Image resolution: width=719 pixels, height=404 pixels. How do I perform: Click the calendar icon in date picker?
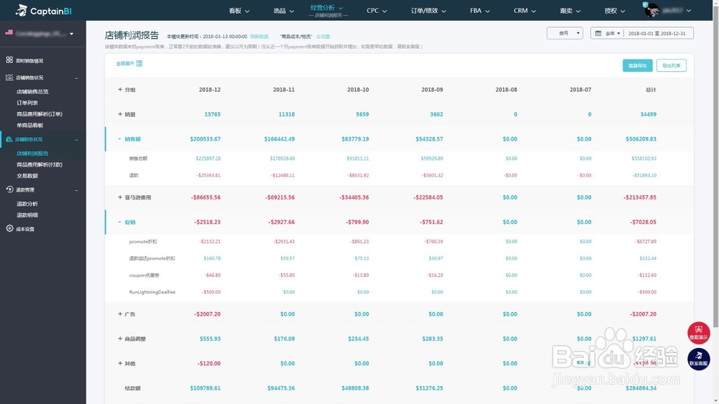(x=598, y=33)
